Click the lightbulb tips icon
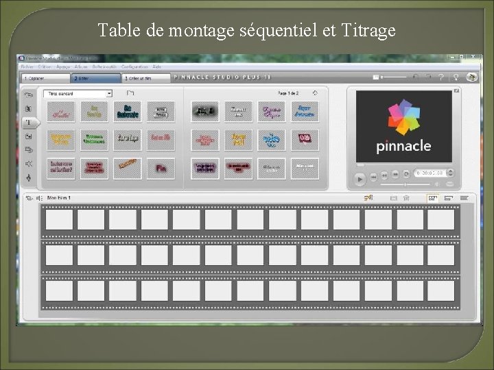This screenshot has width=494, height=370. coord(456,77)
